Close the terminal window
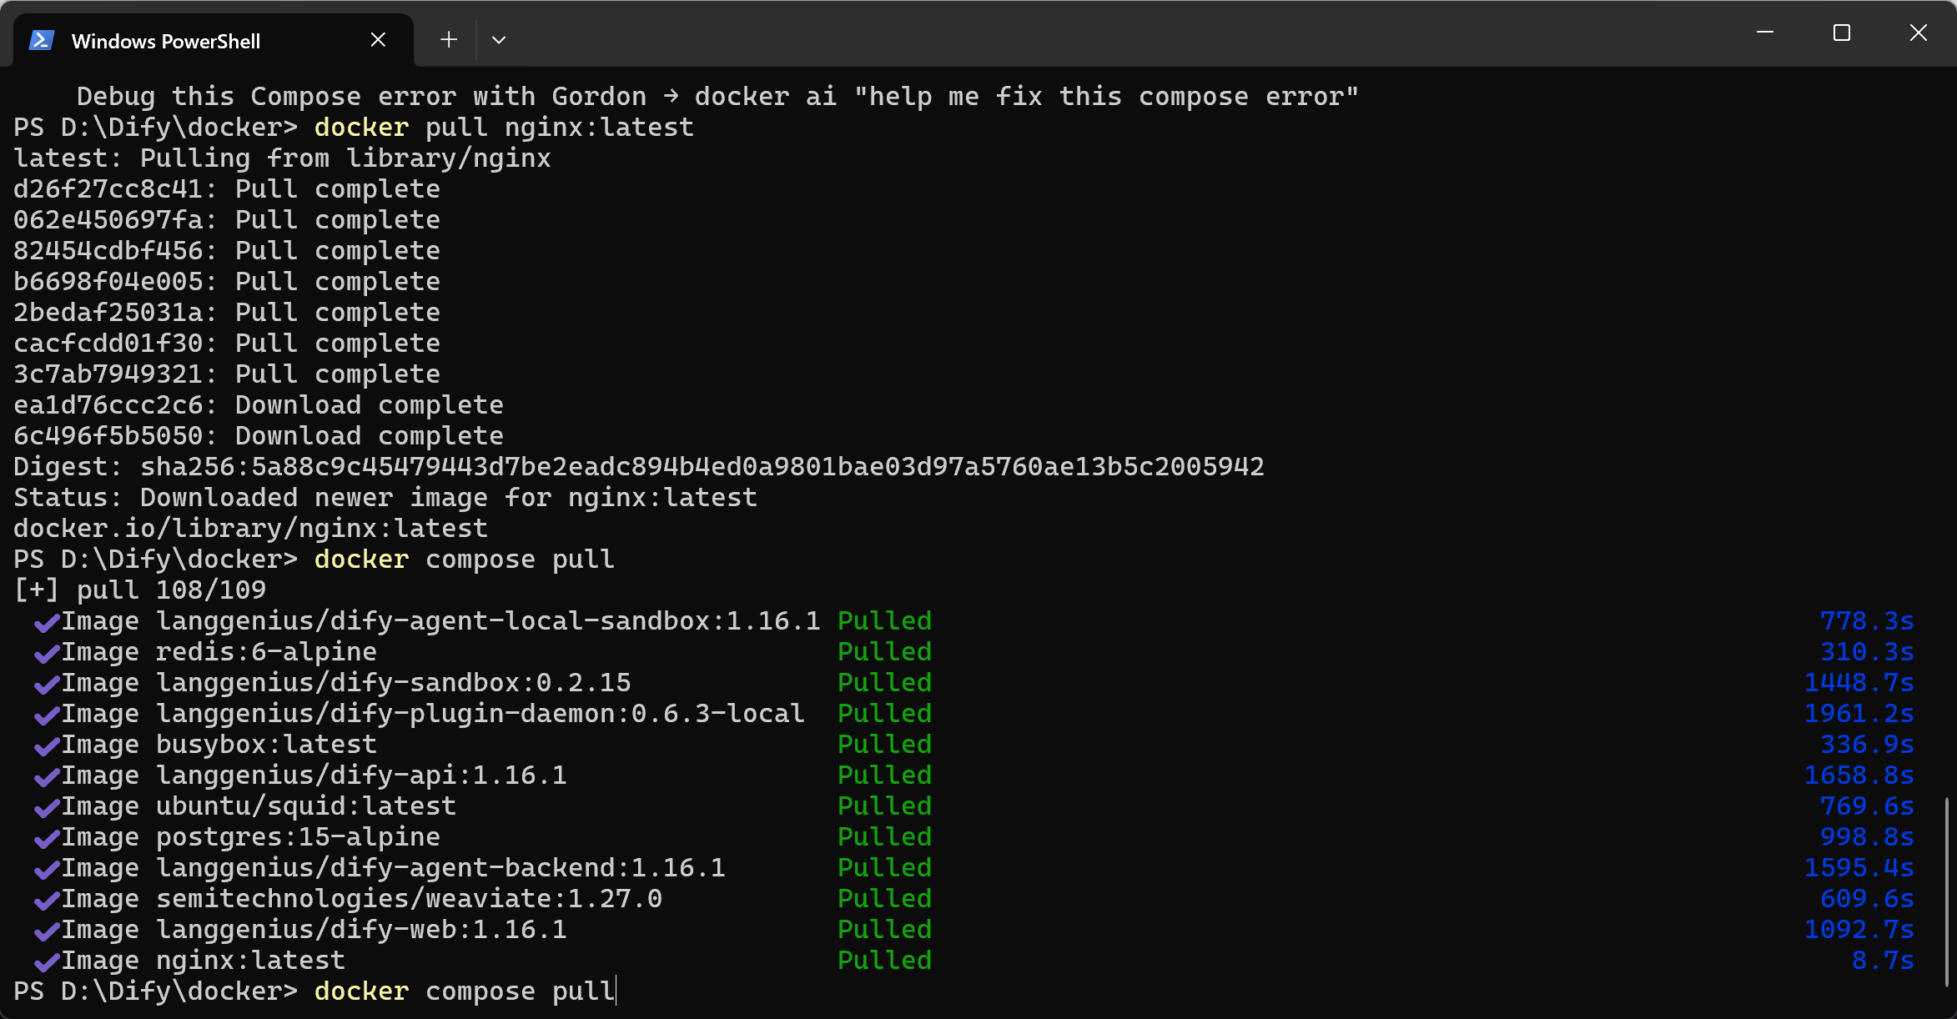The width and height of the screenshot is (1957, 1019). [x=1919, y=33]
